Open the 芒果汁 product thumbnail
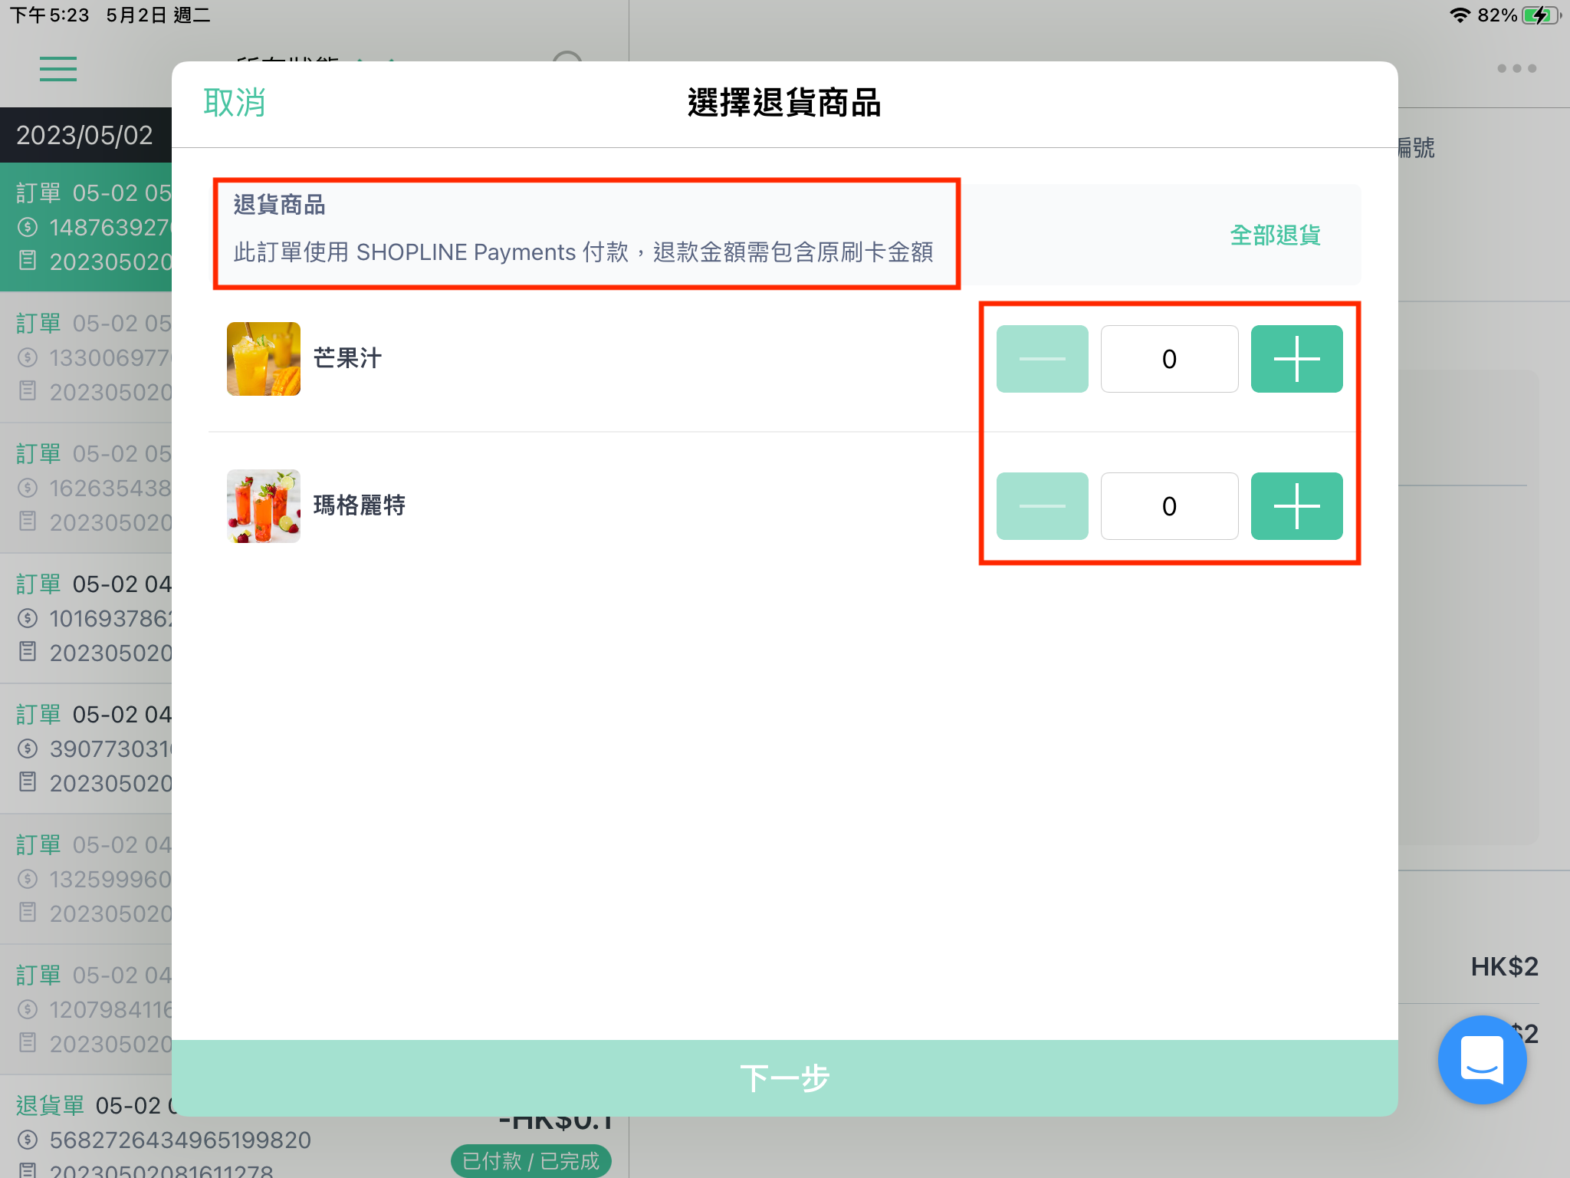This screenshot has height=1178, width=1570. pos(264,359)
